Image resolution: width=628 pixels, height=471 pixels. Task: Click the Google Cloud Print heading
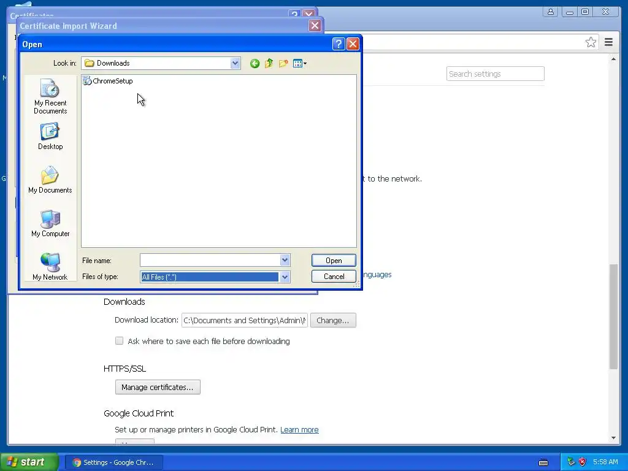(x=139, y=413)
